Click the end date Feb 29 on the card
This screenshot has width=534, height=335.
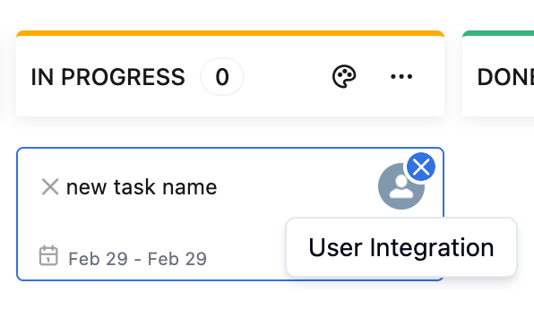177,259
